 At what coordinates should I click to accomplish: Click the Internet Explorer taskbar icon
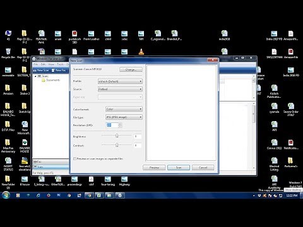tap(38, 195)
